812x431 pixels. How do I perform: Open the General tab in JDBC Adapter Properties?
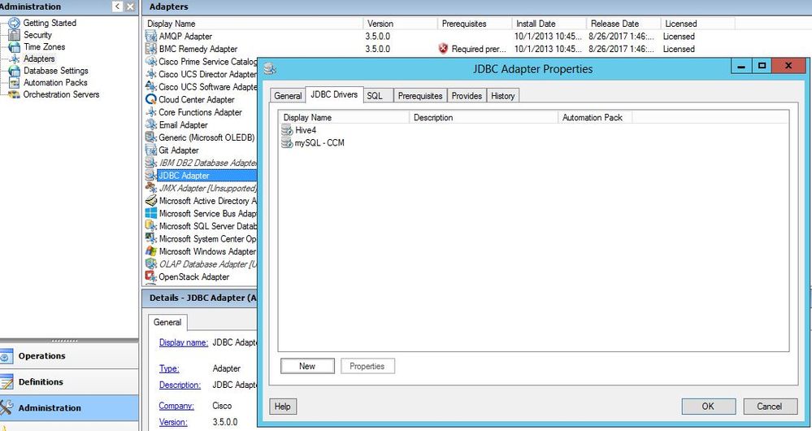(288, 96)
